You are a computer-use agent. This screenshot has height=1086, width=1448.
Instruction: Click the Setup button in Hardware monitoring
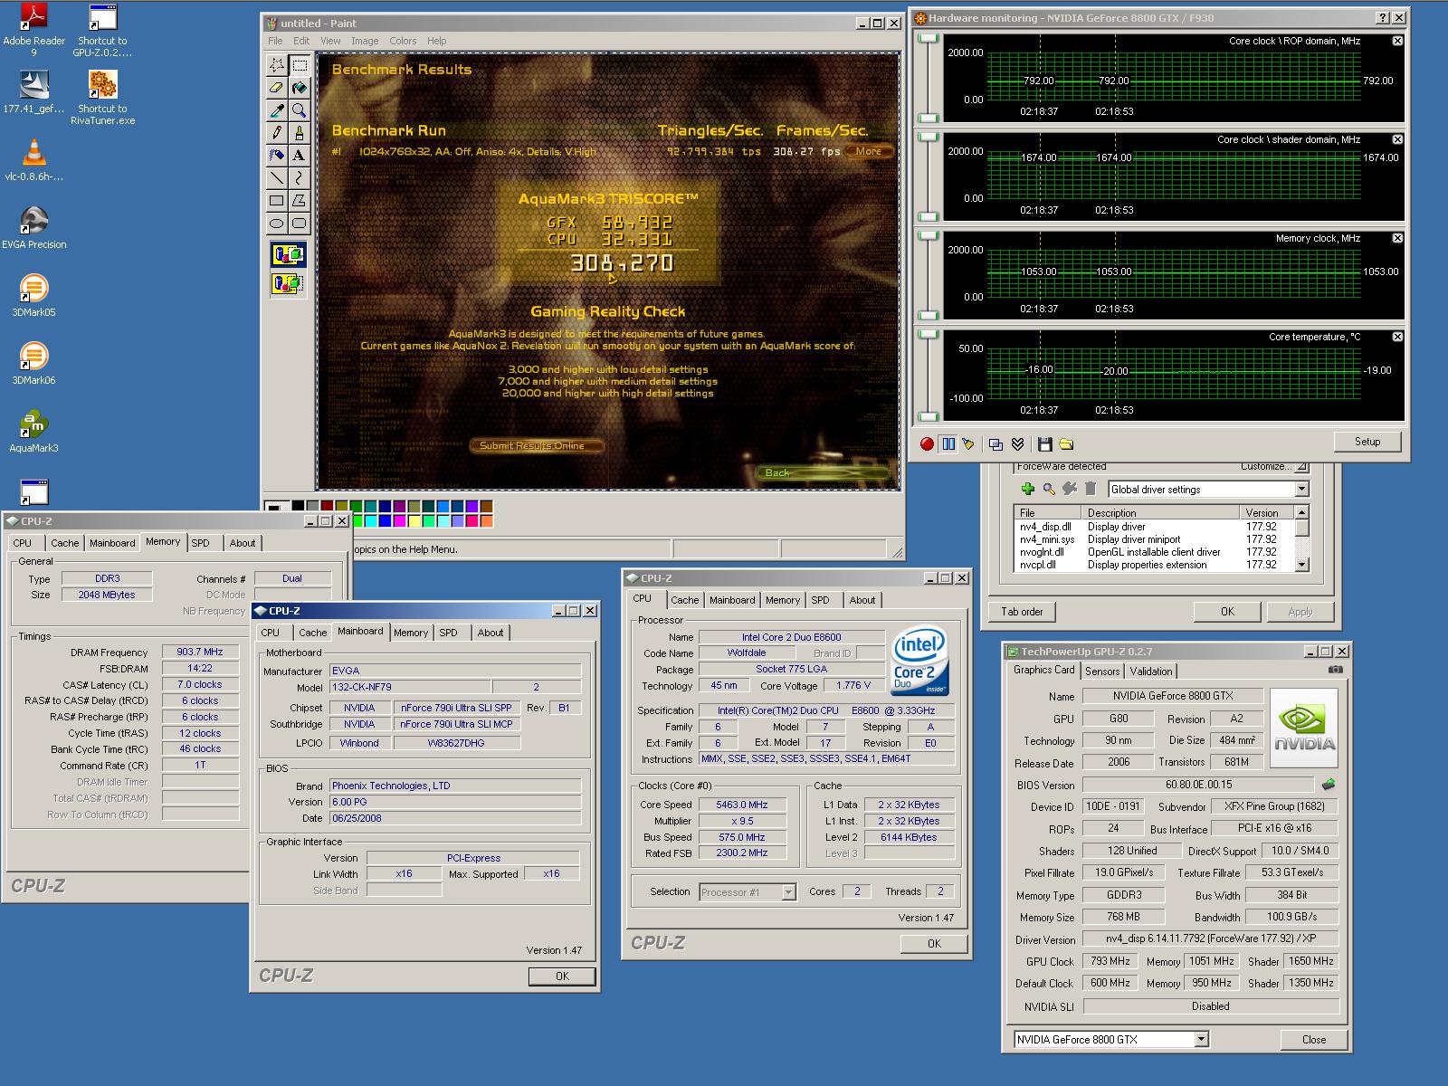point(1367,442)
